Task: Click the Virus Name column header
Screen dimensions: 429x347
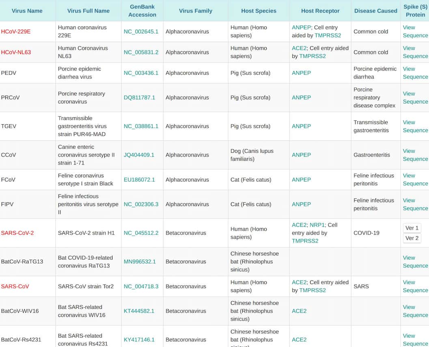Action: tap(27, 11)
